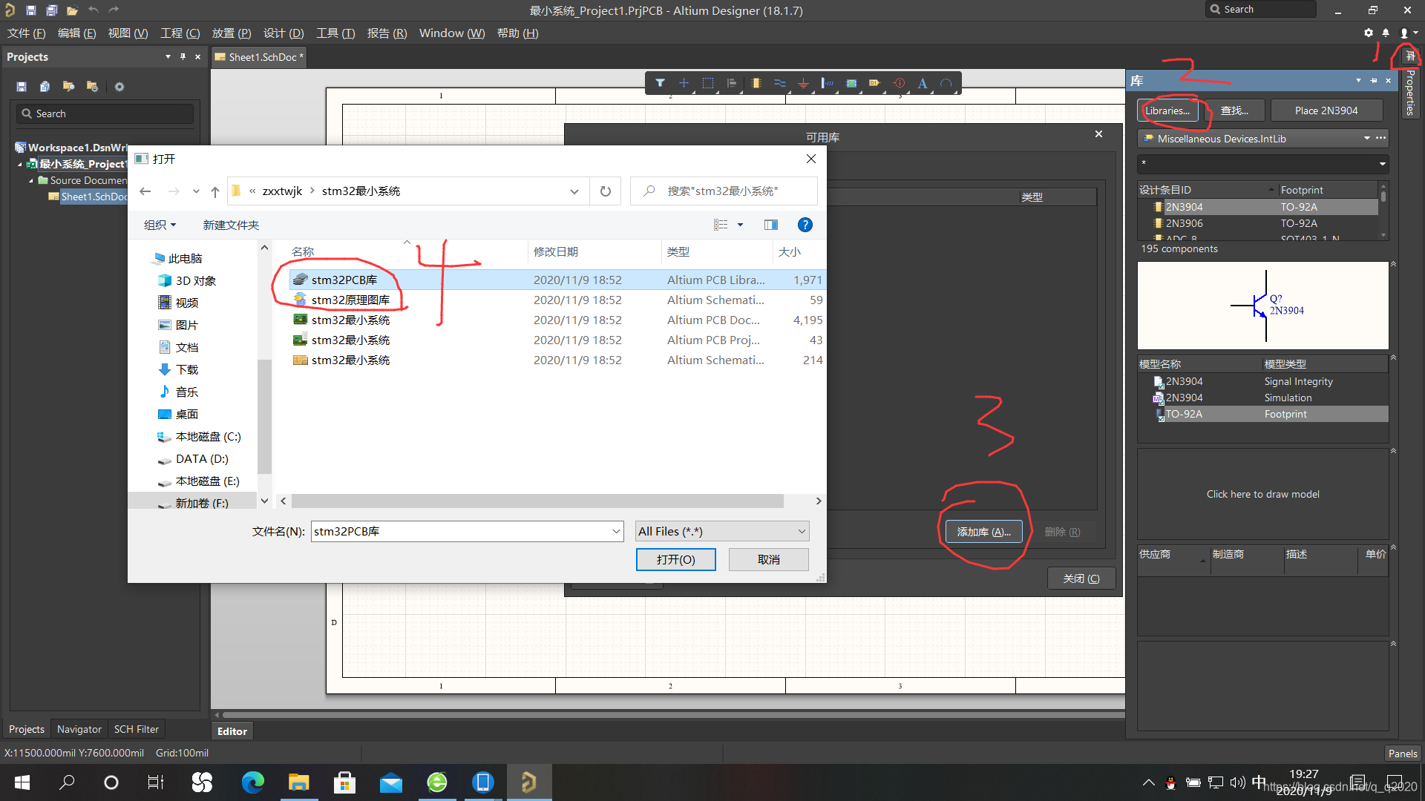Select the filter tool in schematic toolbar
The width and height of the screenshot is (1425, 801).
coord(660,83)
